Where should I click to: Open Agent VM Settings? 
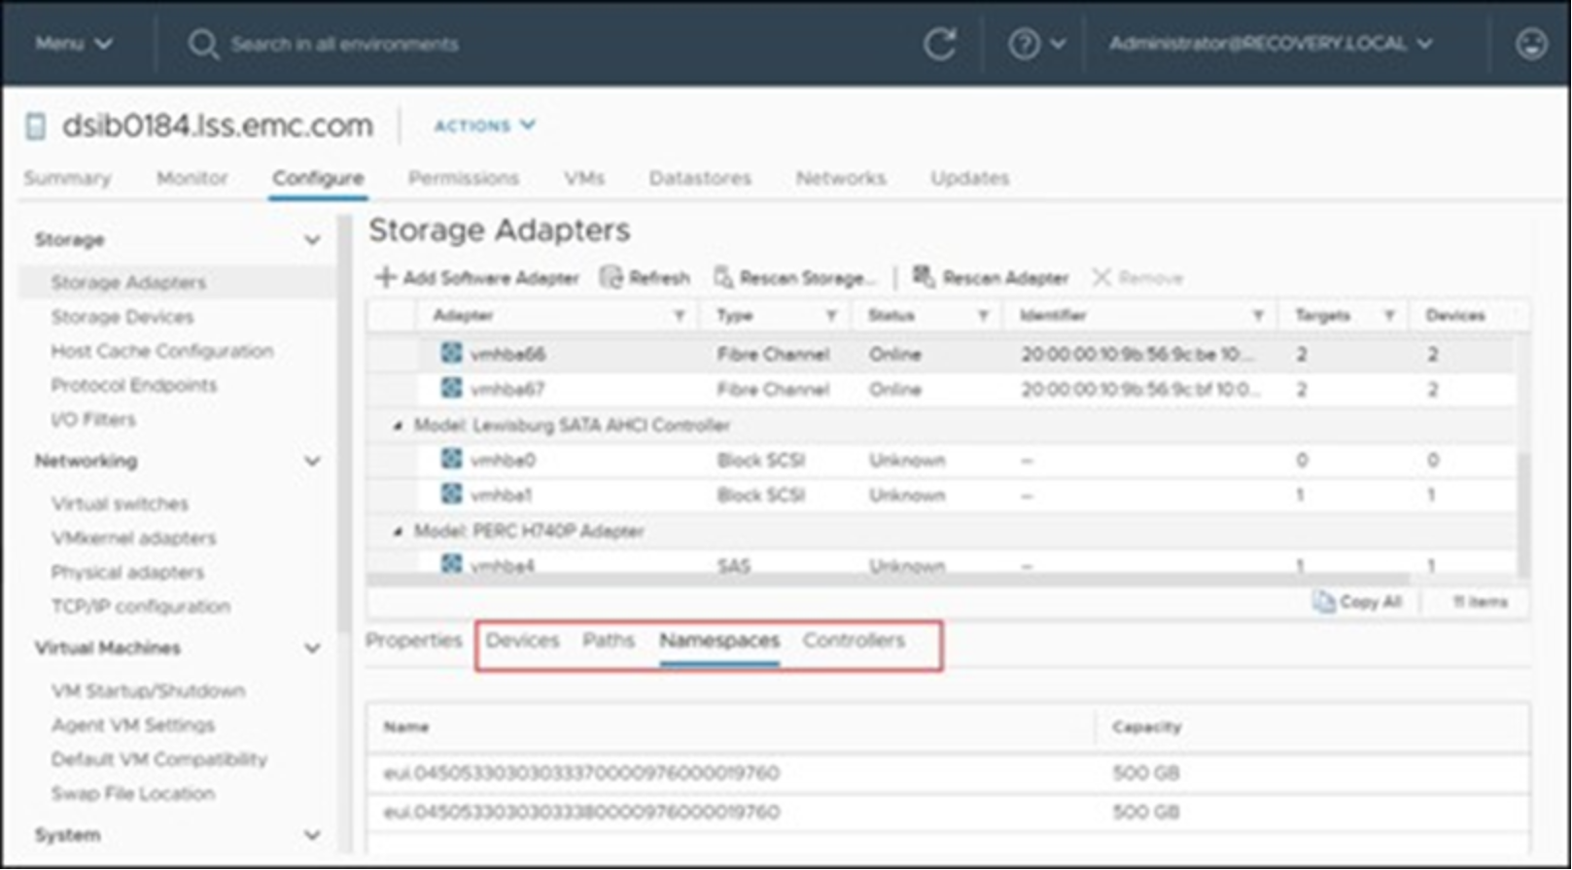coord(133,725)
